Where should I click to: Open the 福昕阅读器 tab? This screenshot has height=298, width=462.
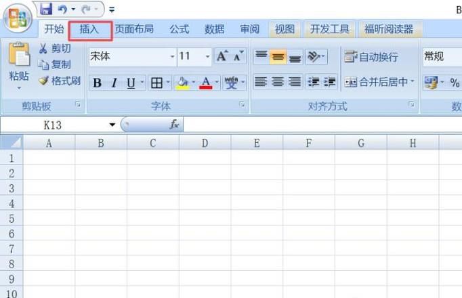click(x=389, y=29)
